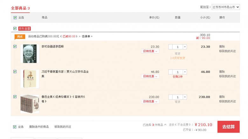Open the 去凑单 link
Screen dimensions: 248x139
87,36
